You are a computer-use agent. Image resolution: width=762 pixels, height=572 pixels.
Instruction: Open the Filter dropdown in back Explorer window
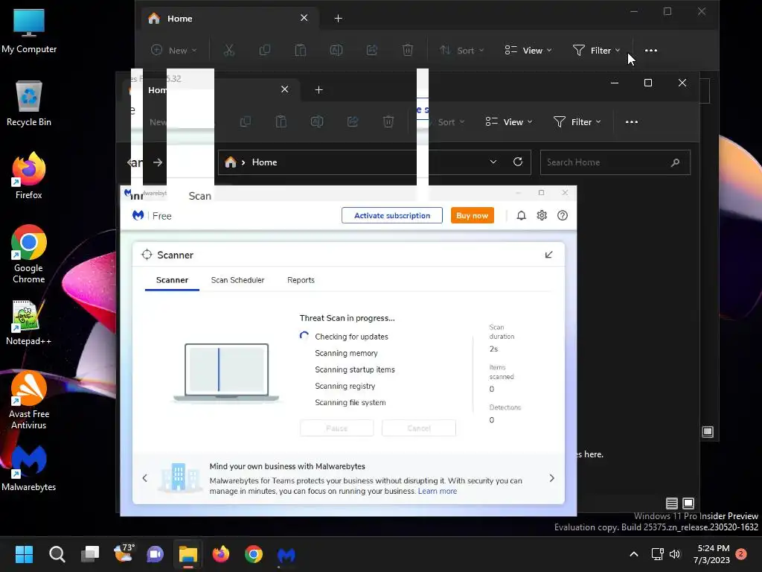(x=596, y=50)
